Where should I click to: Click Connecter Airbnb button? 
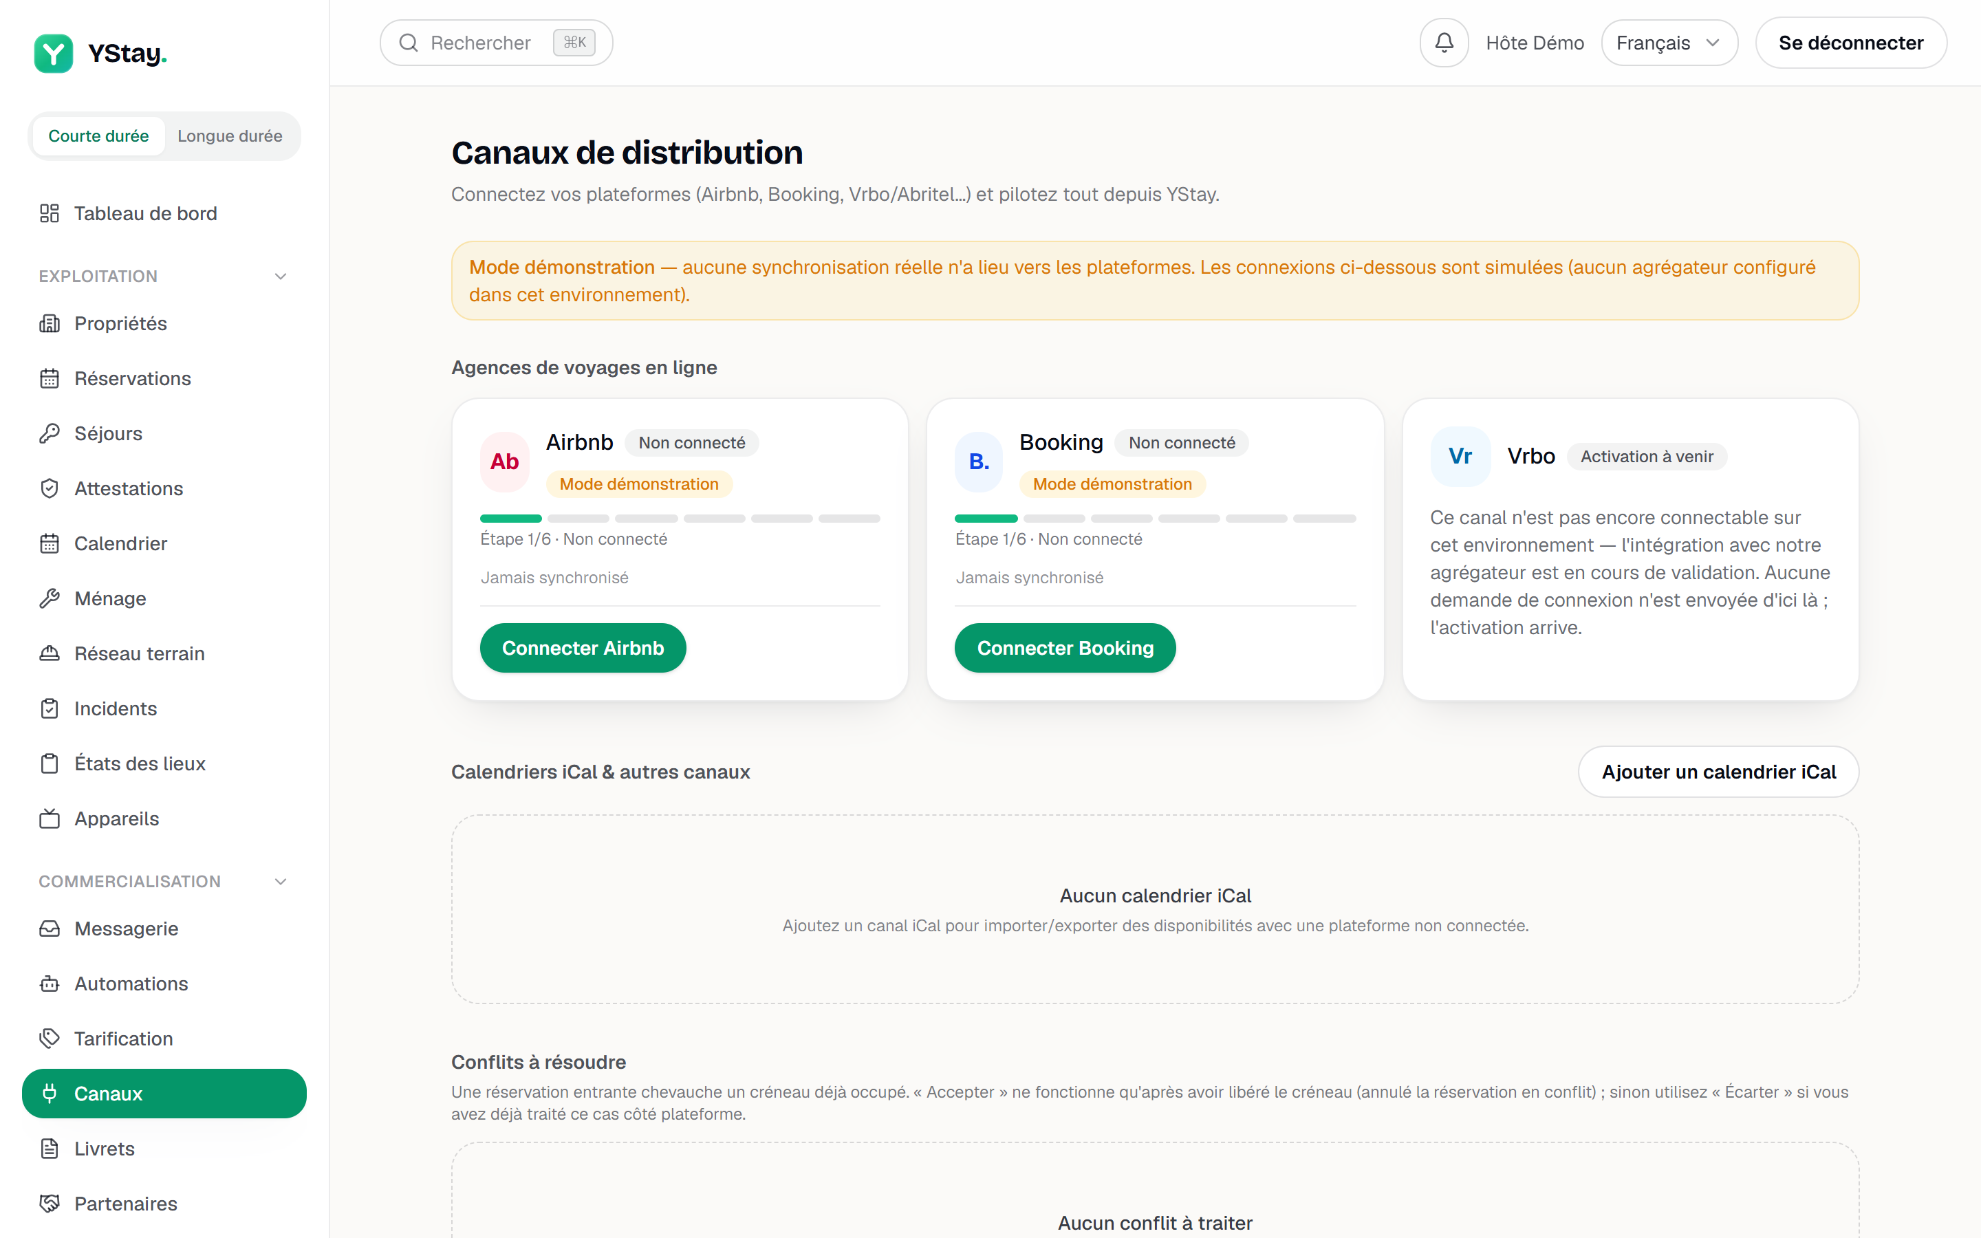pyautogui.click(x=583, y=648)
